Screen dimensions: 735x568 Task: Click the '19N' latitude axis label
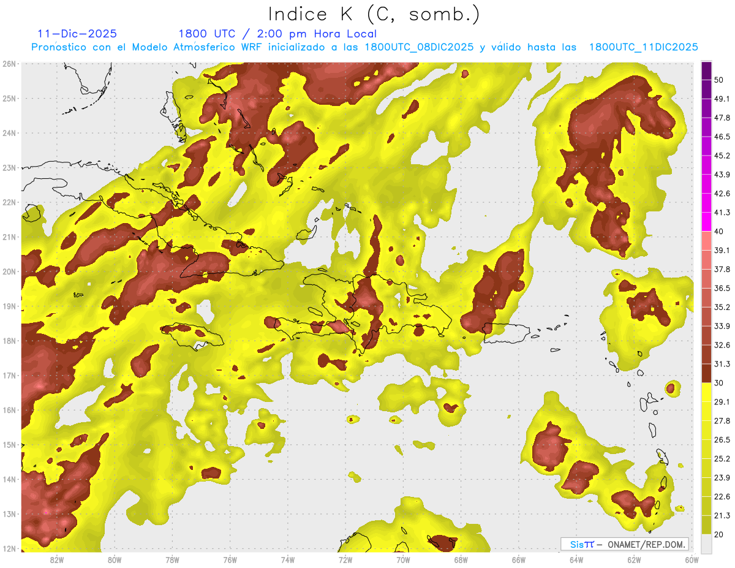point(9,306)
